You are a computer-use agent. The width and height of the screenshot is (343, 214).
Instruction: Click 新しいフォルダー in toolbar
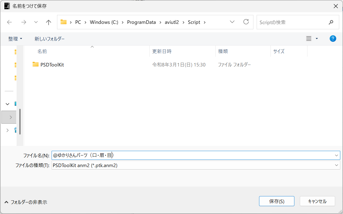(49, 39)
